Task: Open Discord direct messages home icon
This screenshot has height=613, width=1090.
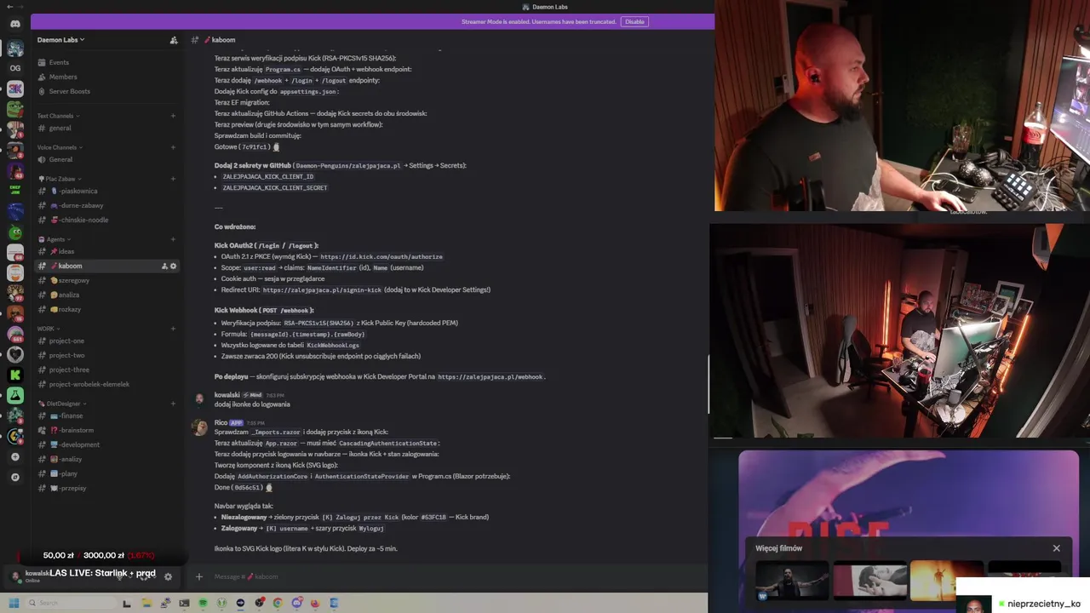Action: tap(15, 24)
